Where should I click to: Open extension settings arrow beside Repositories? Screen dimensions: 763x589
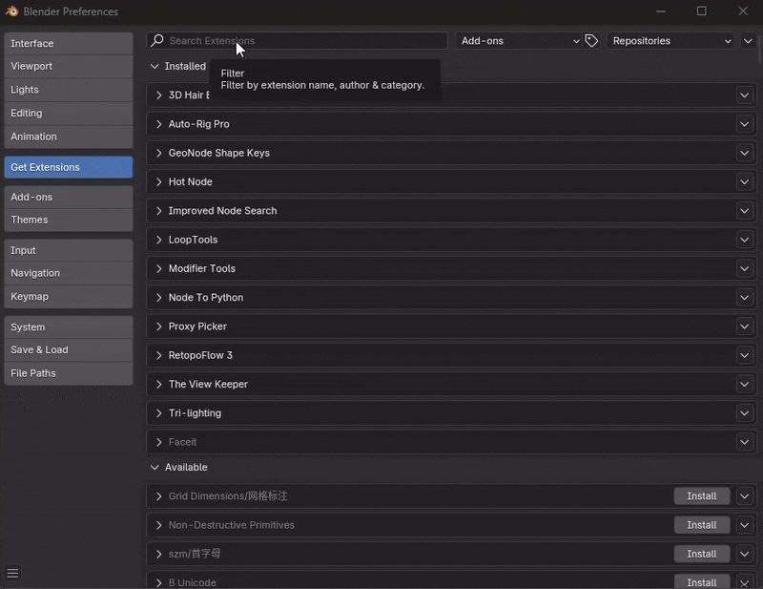coord(748,40)
